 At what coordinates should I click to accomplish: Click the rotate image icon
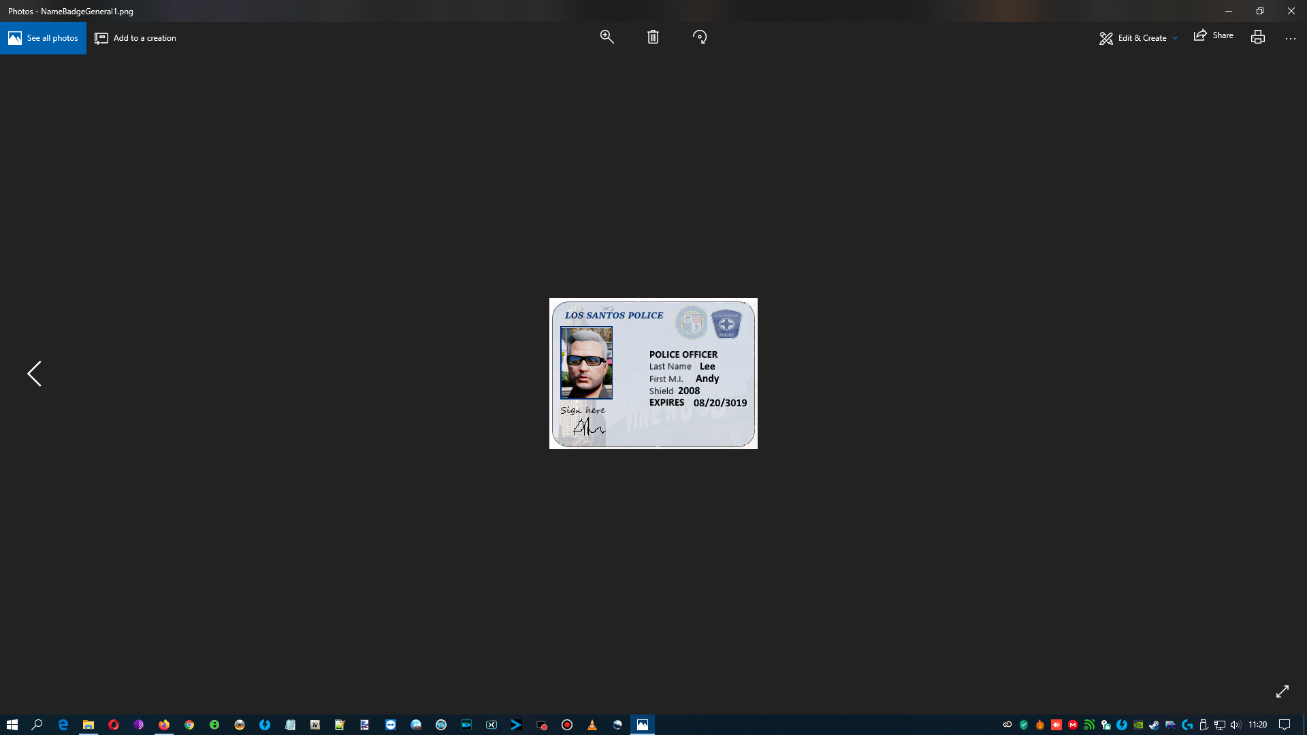[700, 37]
